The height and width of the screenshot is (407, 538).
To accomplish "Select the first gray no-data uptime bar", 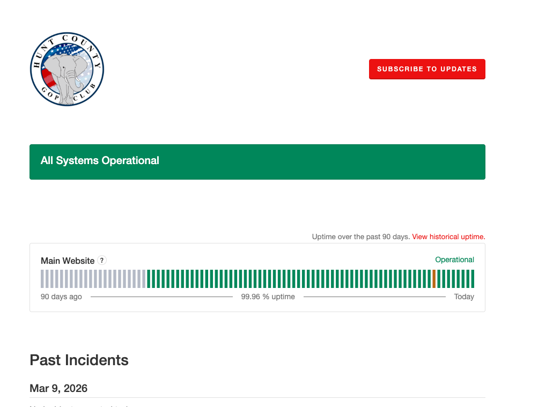I will (42, 279).
